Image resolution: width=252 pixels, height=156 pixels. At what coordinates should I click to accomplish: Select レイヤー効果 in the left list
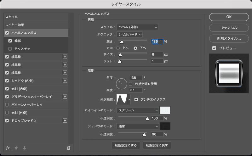click(x=36, y=25)
